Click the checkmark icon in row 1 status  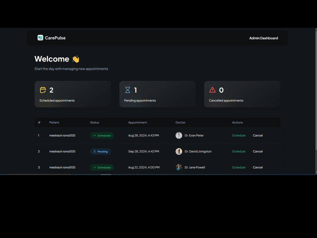pos(94,136)
